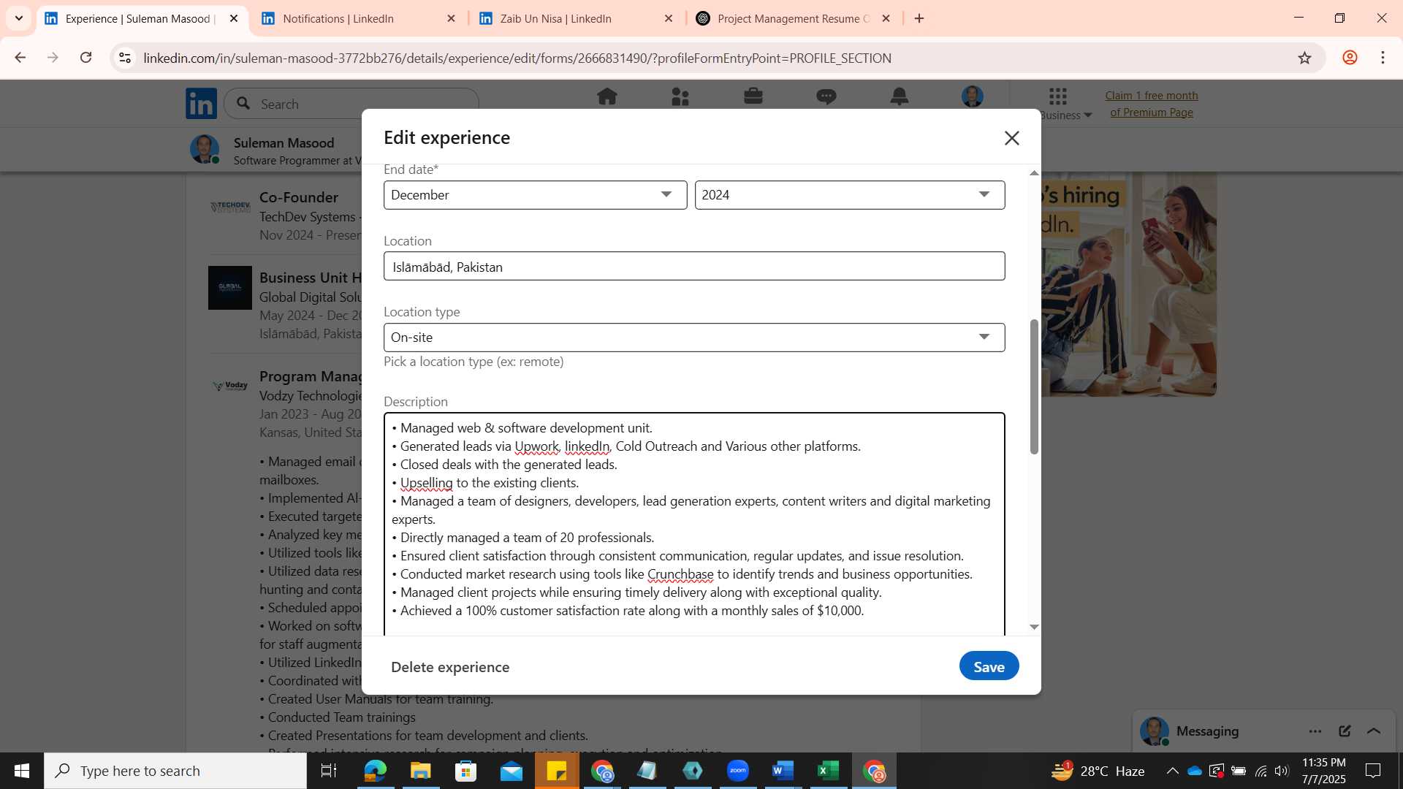Open the For Business grid icon
The image size is (1403, 789).
tap(1057, 96)
